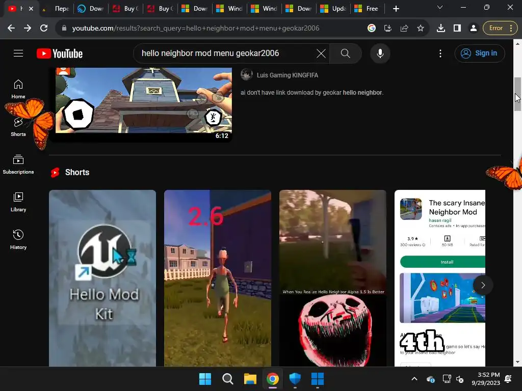Bookmark this page with the star icon
The height and width of the screenshot is (391, 522).
pyautogui.click(x=421, y=29)
